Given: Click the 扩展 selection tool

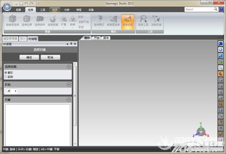Looking at the screenshot, I should 64,21.
